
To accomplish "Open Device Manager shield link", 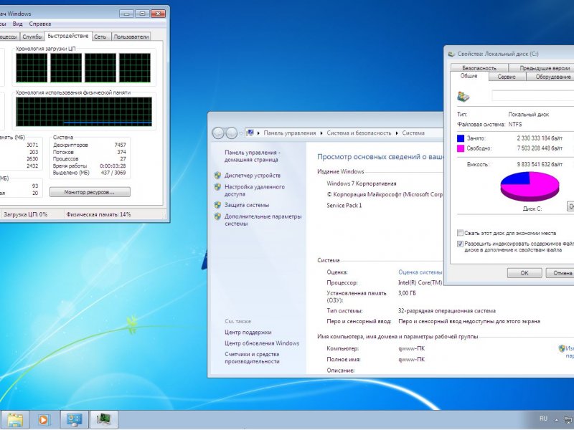I will (x=252, y=176).
